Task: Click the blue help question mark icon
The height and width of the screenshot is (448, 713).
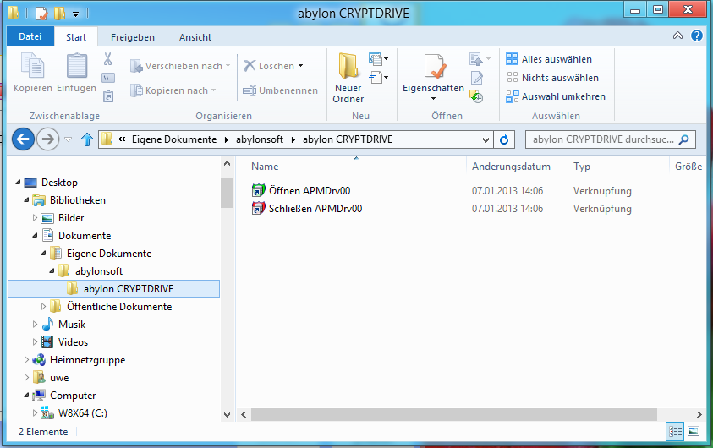Action: tap(697, 36)
